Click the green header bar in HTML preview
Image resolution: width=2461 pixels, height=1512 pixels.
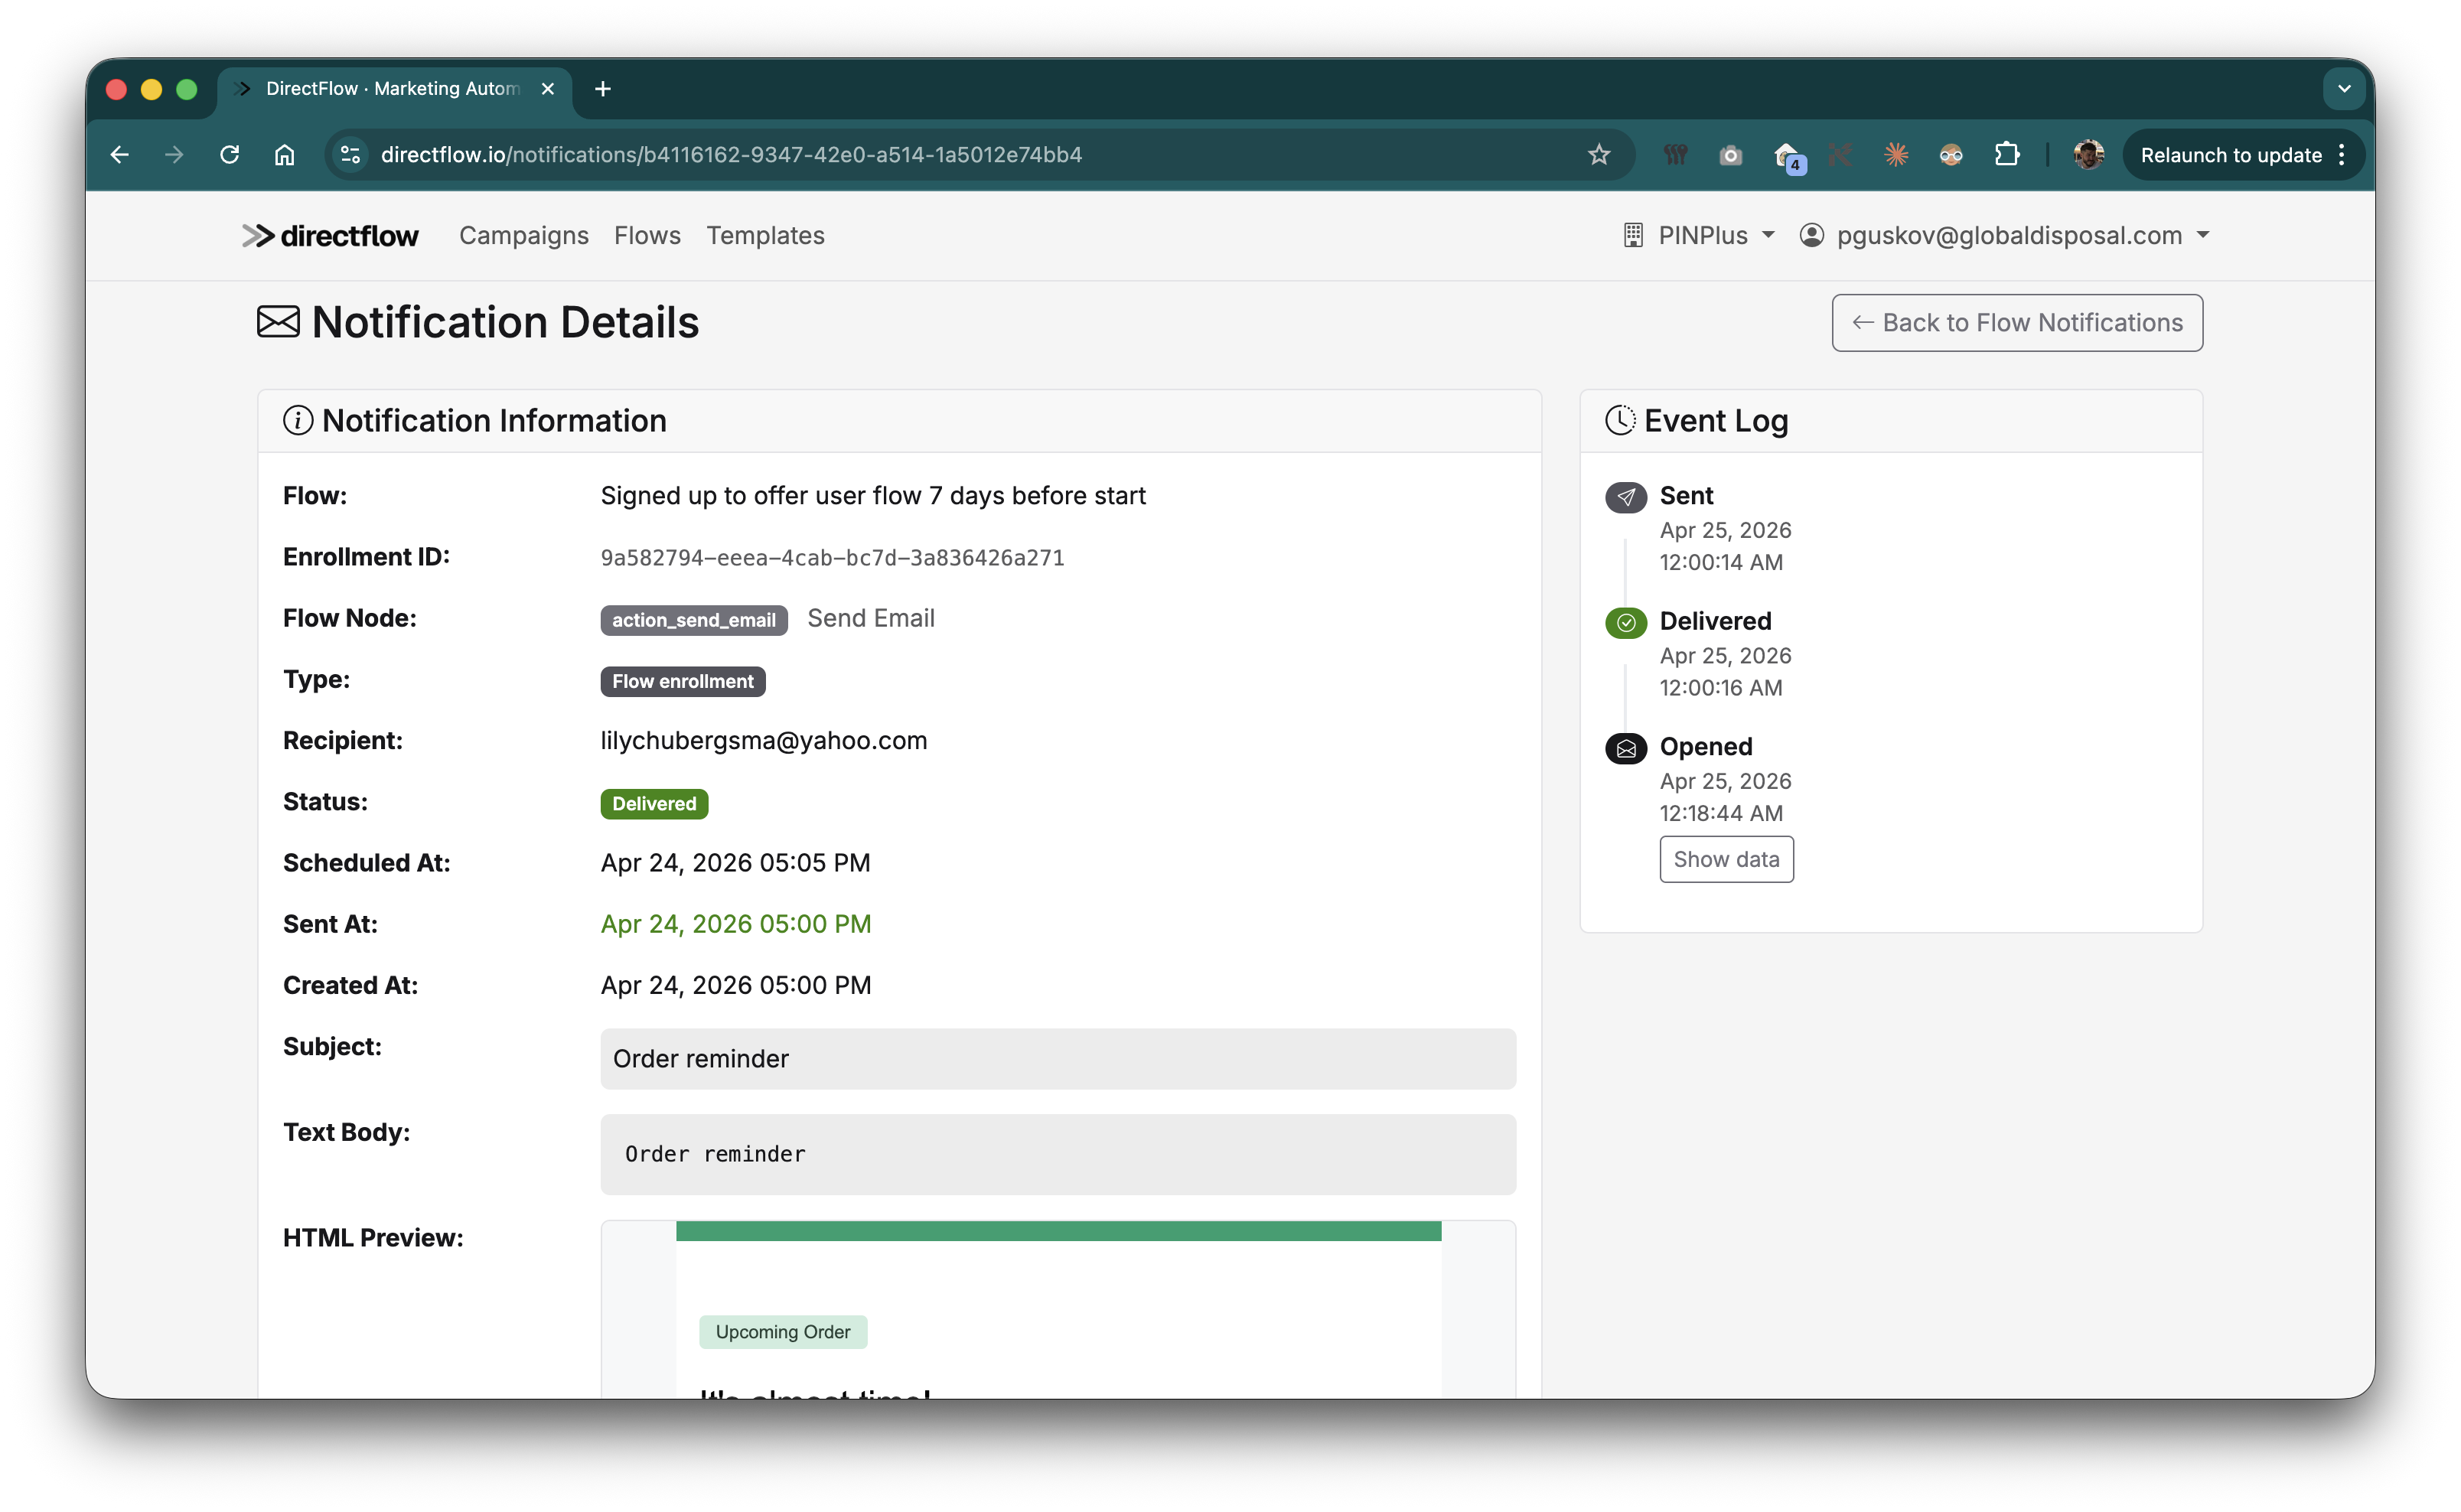[1058, 1231]
